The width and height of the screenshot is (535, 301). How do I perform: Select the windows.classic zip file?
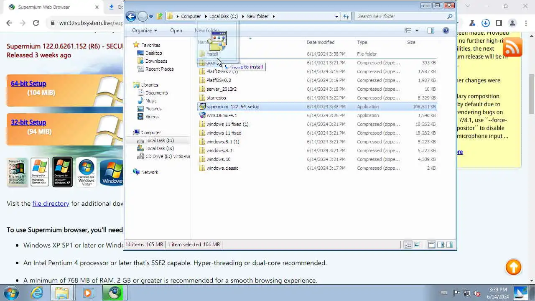222,168
